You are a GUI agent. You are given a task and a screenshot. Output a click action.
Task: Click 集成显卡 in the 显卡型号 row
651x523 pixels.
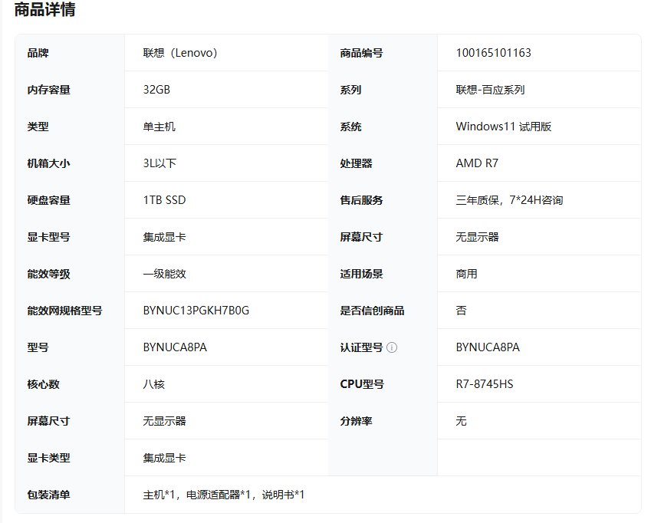tap(164, 237)
